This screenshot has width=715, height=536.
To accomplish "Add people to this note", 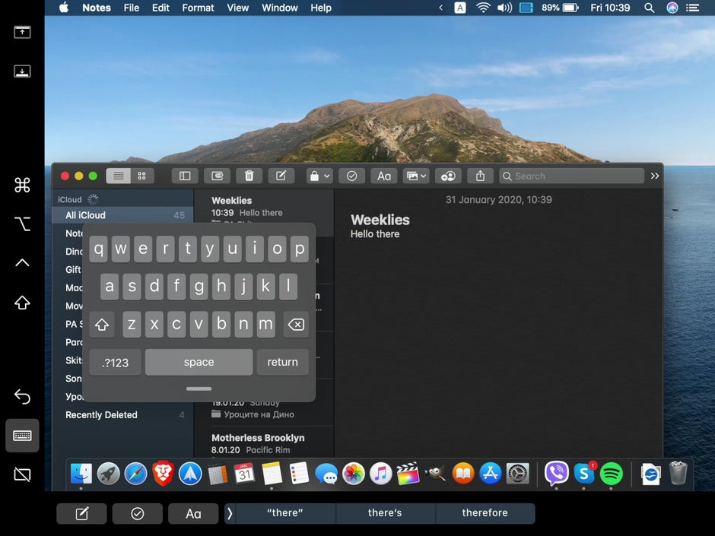I will [x=448, y=176].
